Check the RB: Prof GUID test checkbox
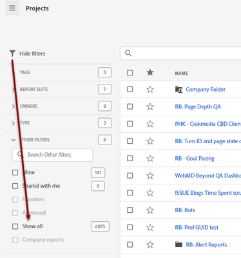The width and height of the screenshot is (241, 258). [x=130, y=227]
